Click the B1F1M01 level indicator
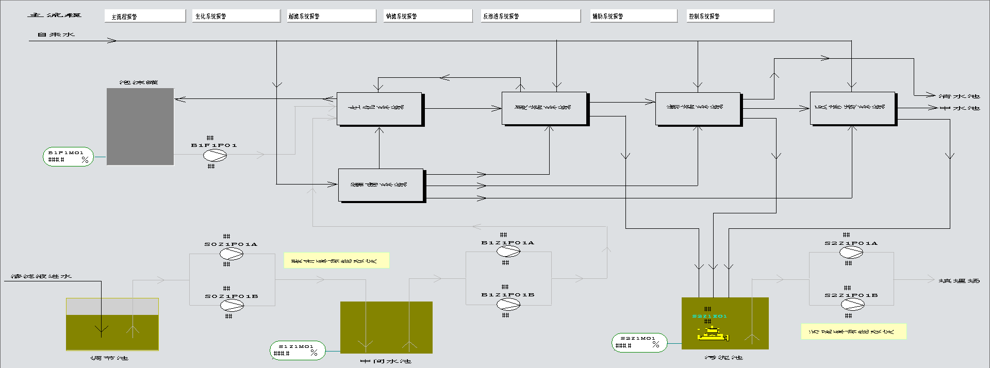 coord(68,157)
